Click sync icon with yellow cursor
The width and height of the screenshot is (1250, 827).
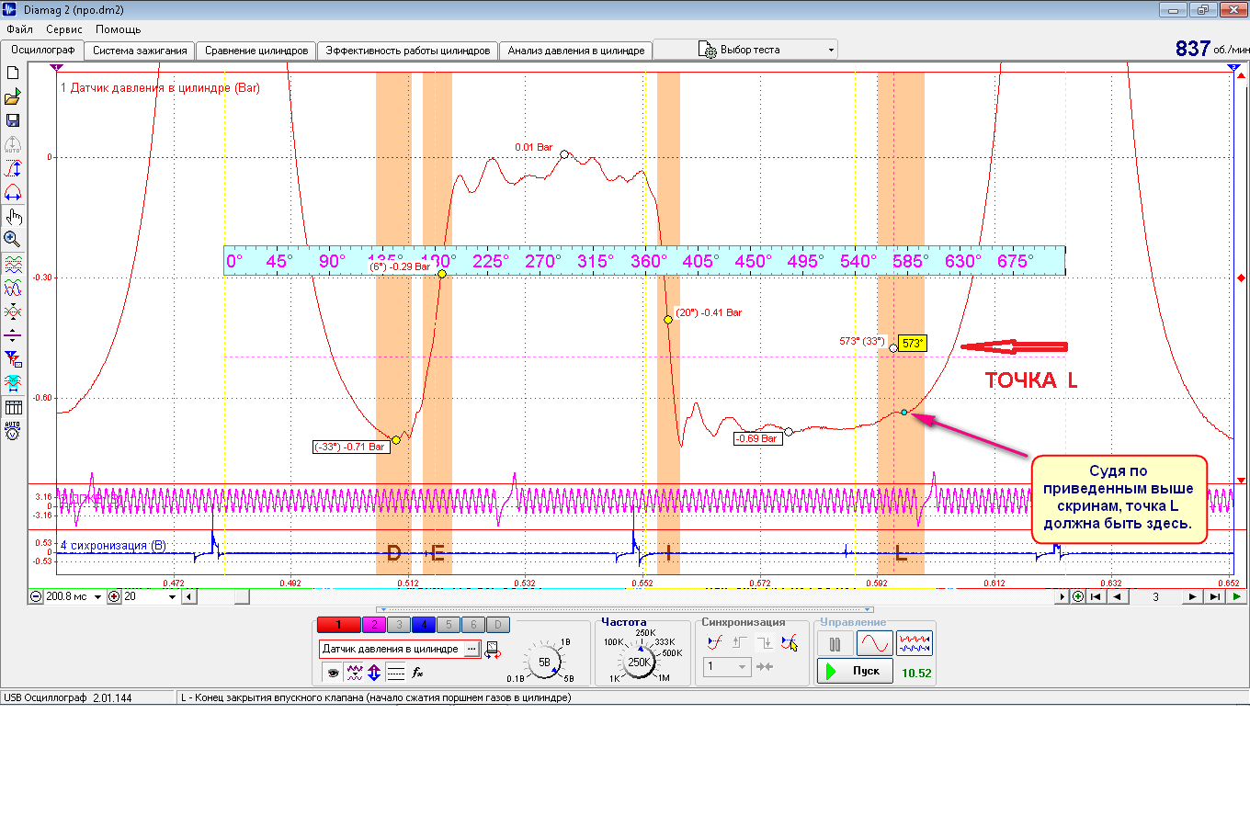click(x=789, y=642)
